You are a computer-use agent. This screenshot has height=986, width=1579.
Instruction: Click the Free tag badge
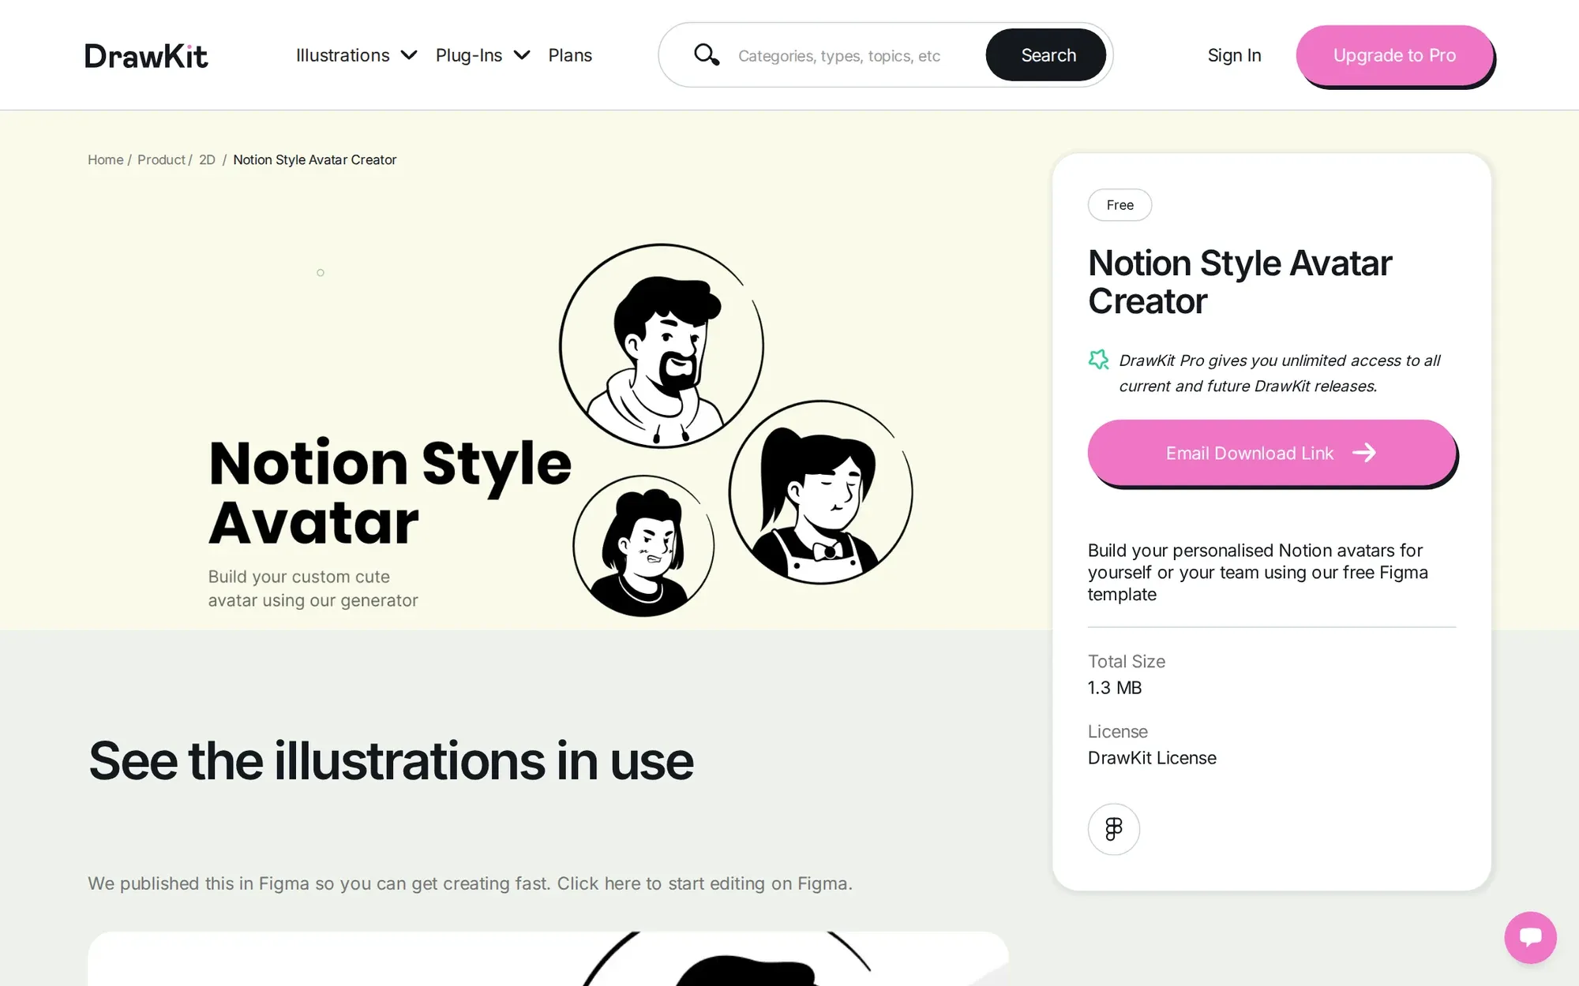1120,205
